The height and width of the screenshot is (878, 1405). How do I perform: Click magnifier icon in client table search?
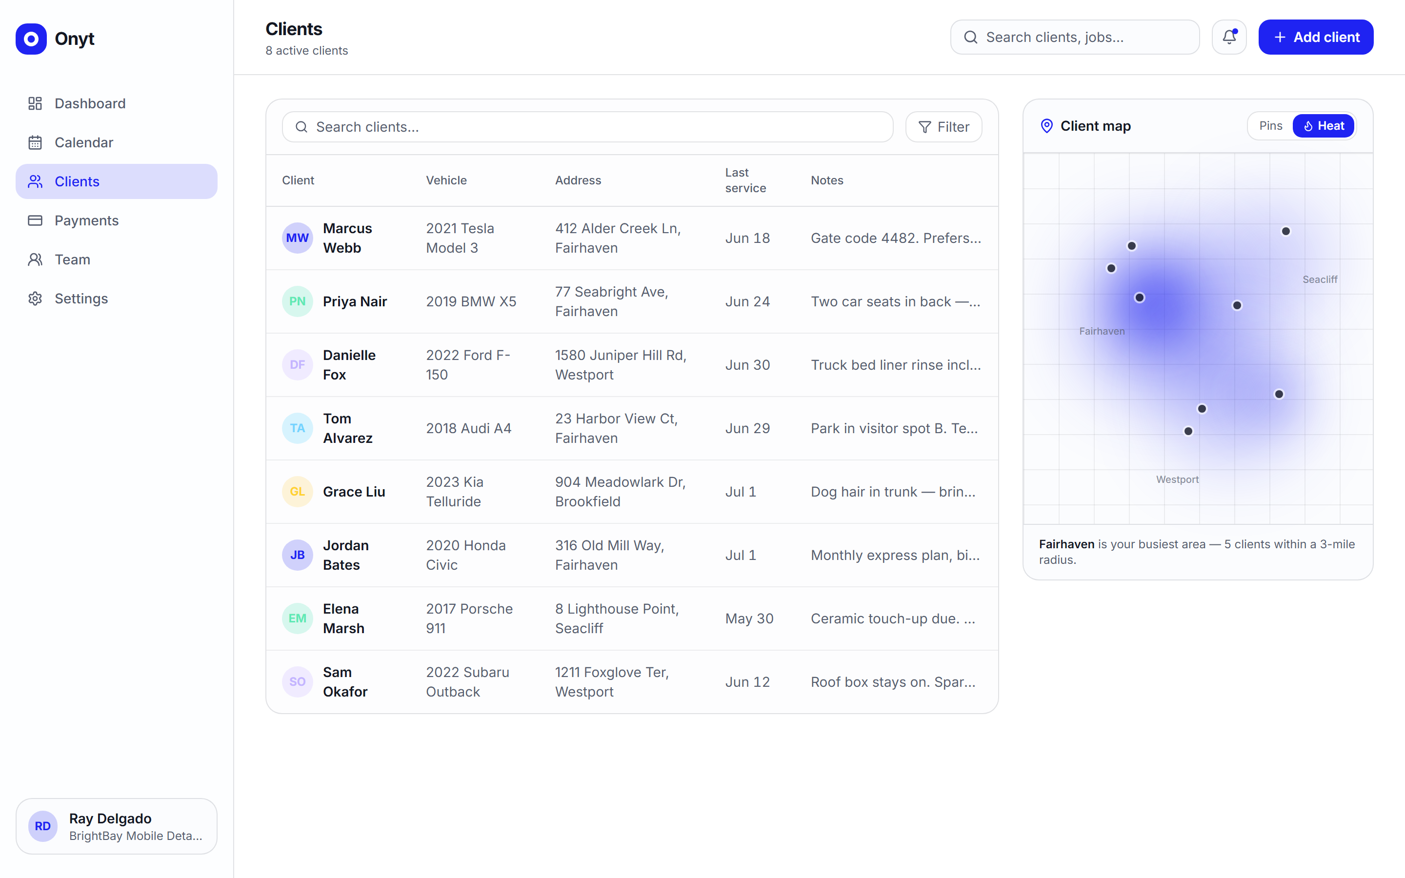pyautogui.click(x=301, y=127)
